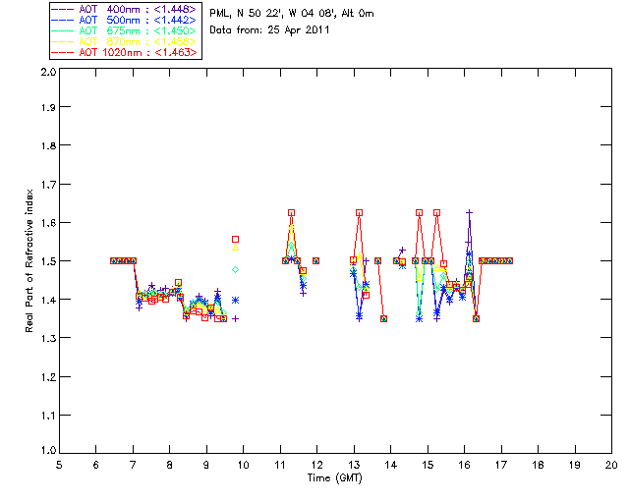
Task: Click the red dashed line sample in legend
Action: tap(63, 52)
